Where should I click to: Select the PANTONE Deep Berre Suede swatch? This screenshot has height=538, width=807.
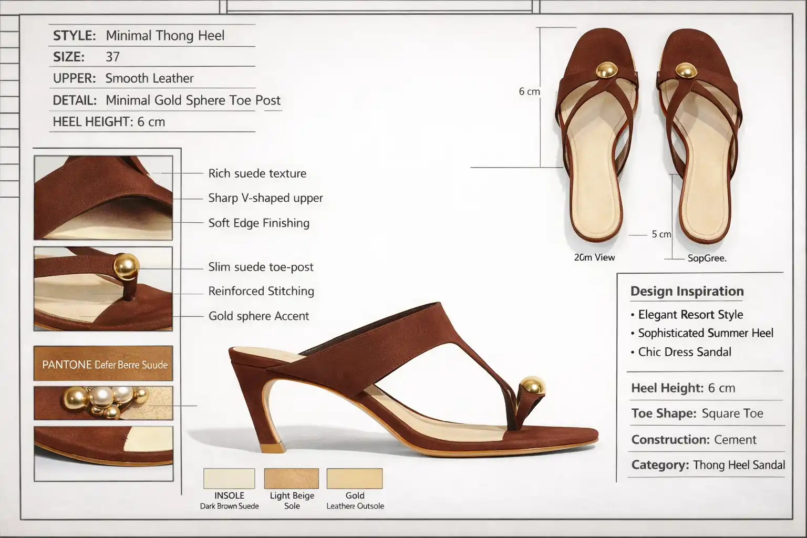(103, 363)
